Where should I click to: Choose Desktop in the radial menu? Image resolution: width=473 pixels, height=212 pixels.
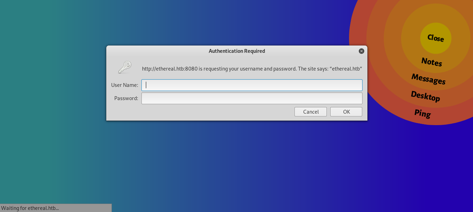pos(425,96)
